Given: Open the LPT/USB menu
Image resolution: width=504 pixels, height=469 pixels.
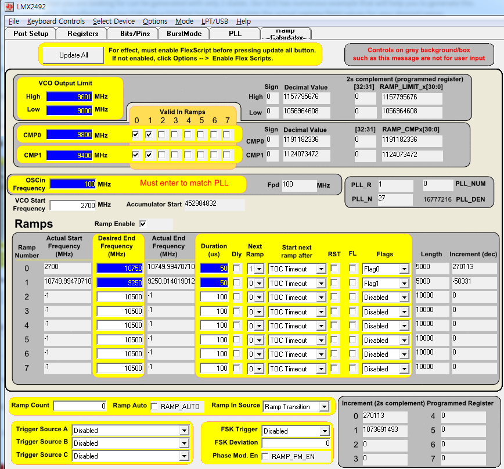Looking at the screenshot, I should click(x=215, y=22).
